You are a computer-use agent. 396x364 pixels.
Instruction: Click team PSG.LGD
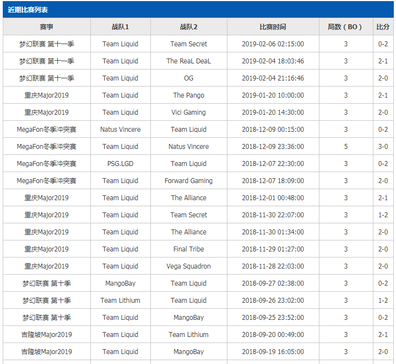tap(120, 164)
